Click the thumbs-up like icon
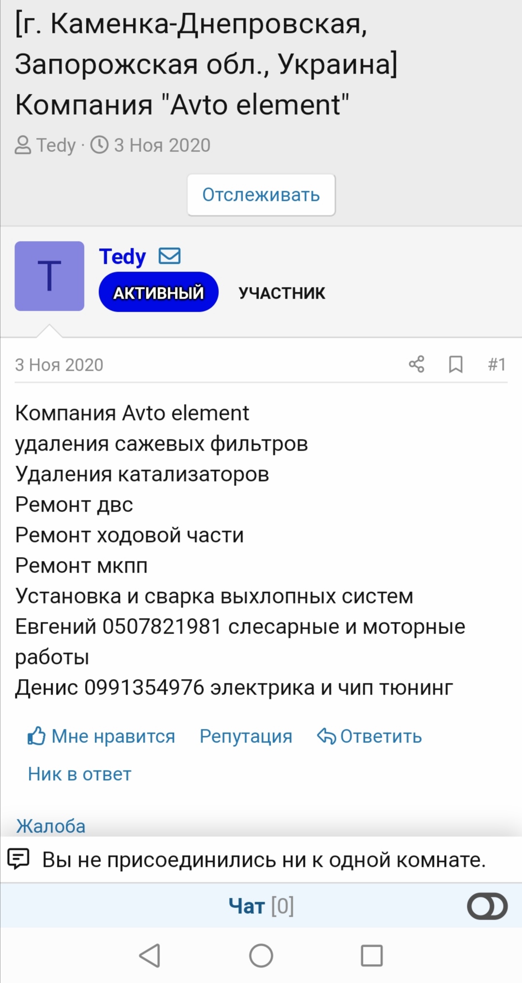The width and height of the screenshot is (522, 983). tap(36, 736)
